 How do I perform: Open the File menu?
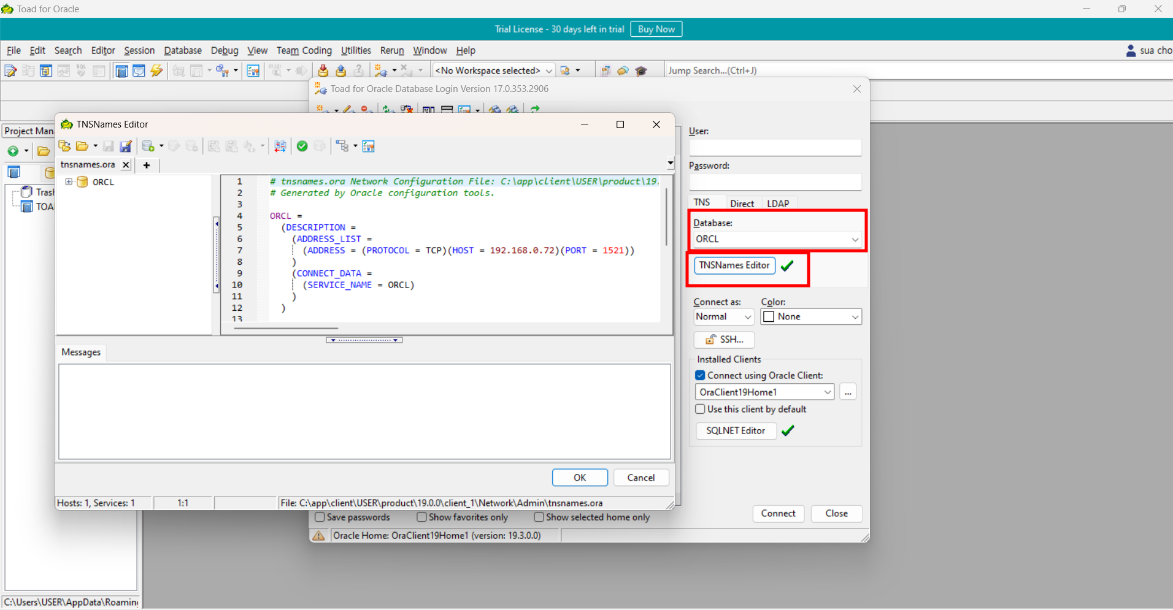click(x=13, y=51)
